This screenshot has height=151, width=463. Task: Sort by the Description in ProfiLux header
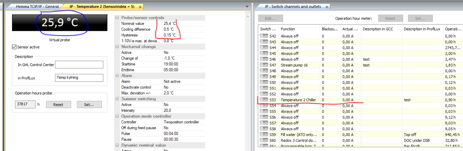click(x=422, y=29)
